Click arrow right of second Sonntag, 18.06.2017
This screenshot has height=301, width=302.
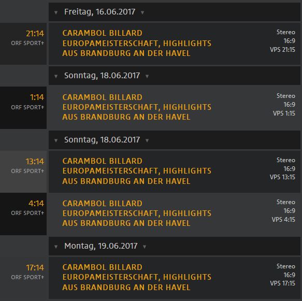147,140
